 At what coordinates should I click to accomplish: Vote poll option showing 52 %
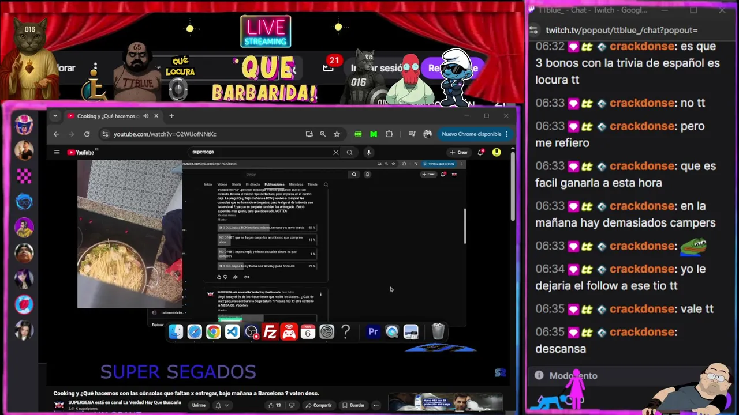[267, 228]
